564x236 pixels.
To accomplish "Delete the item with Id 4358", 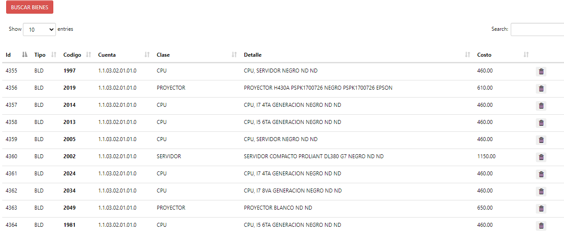I will click(x=541, y=123).
